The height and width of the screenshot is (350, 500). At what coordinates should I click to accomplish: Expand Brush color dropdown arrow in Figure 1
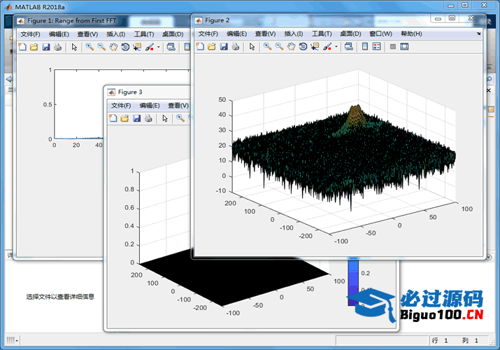coord(159,47)
